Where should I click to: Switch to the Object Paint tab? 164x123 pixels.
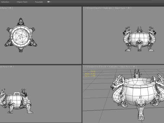pyautogui.click(x=22, y=2)
